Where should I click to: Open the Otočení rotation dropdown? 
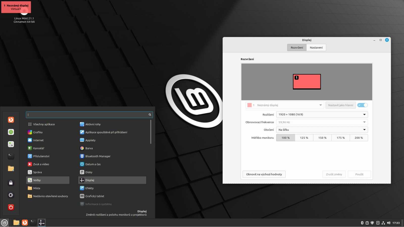coord(322,130)
